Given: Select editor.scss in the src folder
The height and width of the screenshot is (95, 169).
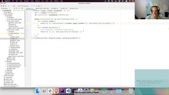Looking at the screenshot, I should click(15, 40).
